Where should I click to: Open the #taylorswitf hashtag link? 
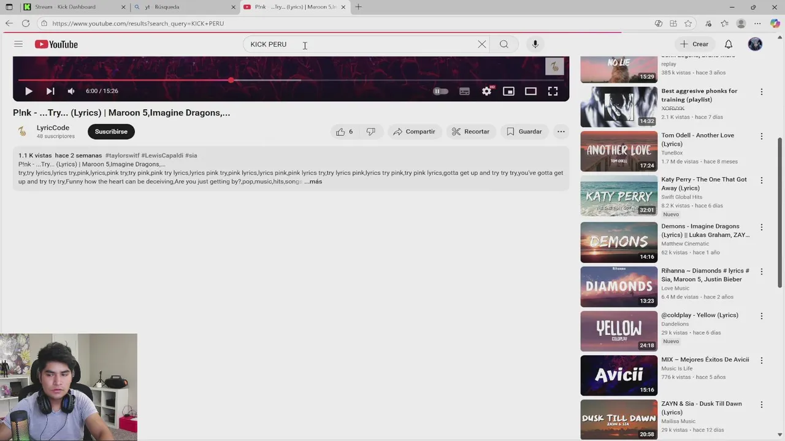[122, 156]
